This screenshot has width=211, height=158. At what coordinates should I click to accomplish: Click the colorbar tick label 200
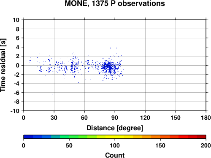pyautogui.click(x=206, y=146)
